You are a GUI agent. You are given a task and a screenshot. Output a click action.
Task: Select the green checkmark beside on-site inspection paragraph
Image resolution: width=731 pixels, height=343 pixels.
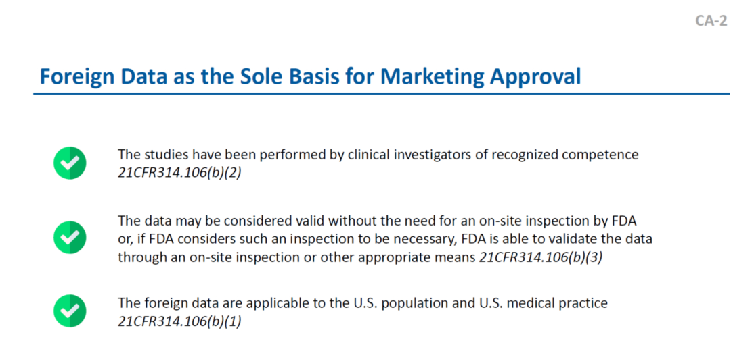[x=70, y=238]
